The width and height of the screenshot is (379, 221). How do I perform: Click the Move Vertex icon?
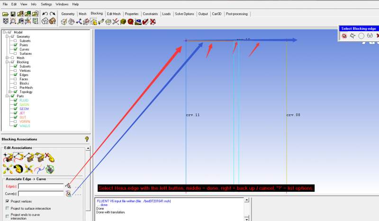coord(101,22)
